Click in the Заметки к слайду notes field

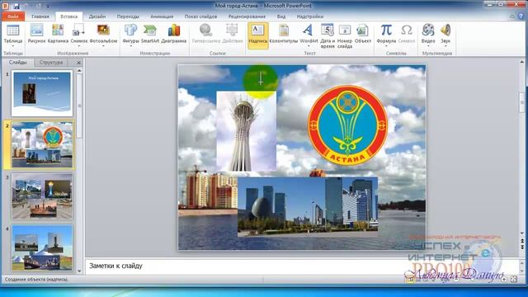[301, 266]
